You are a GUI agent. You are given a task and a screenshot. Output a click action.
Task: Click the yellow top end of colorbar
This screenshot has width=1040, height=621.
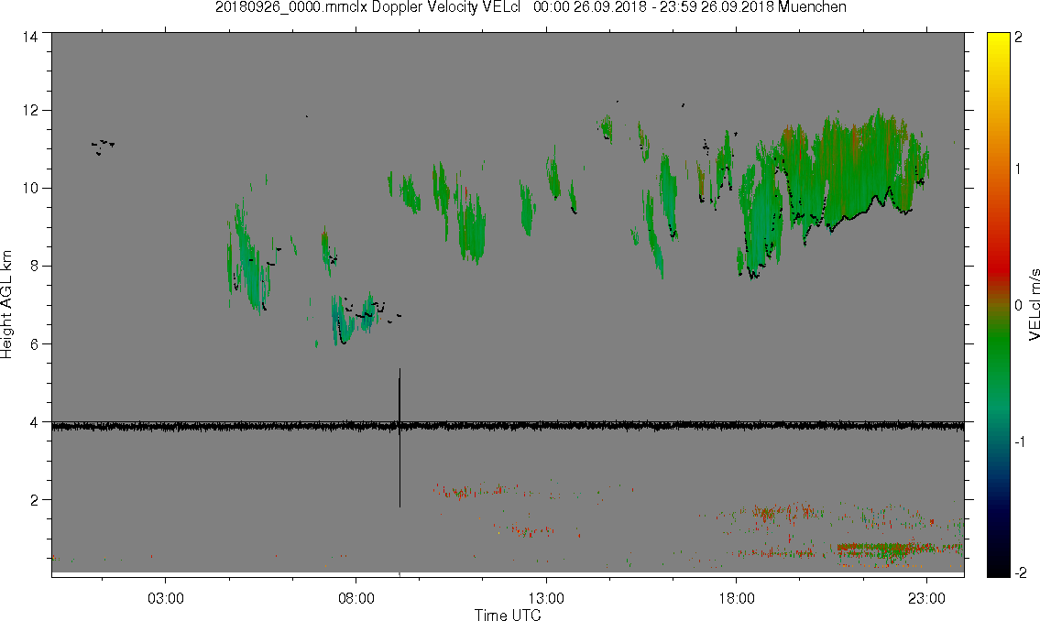(998, 41)
